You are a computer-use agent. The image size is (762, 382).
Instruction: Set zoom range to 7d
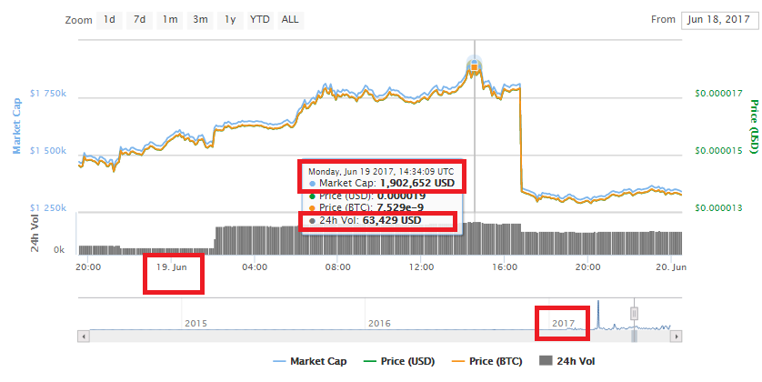(x=139, y=19)
